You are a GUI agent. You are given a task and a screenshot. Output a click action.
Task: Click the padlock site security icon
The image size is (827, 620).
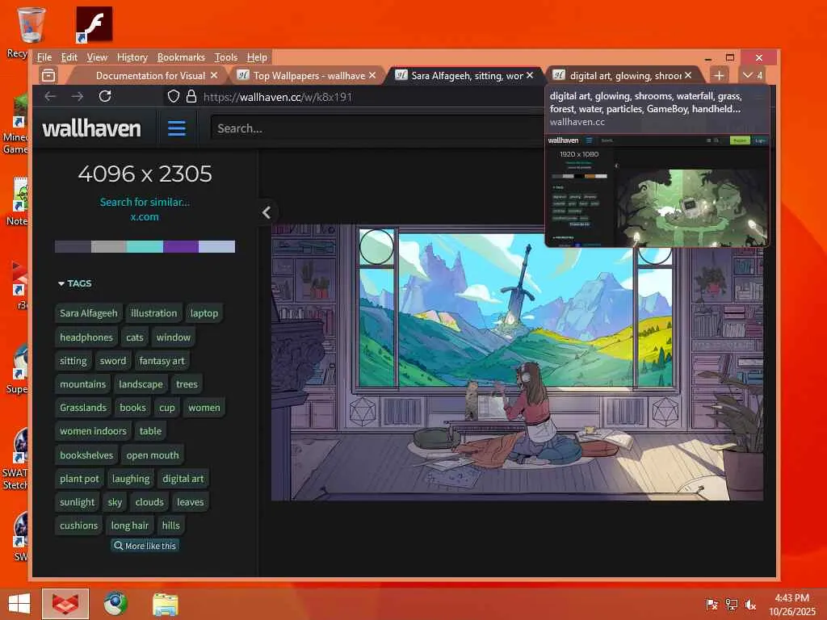point(191,97)
